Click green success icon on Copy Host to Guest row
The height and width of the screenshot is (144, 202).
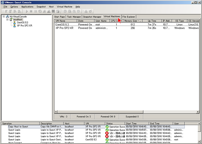[x=107, y=127]
